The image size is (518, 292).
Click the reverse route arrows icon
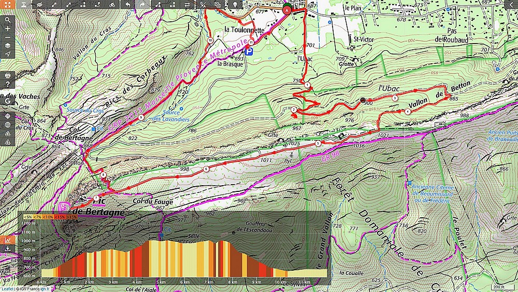[x=188, y=4]
